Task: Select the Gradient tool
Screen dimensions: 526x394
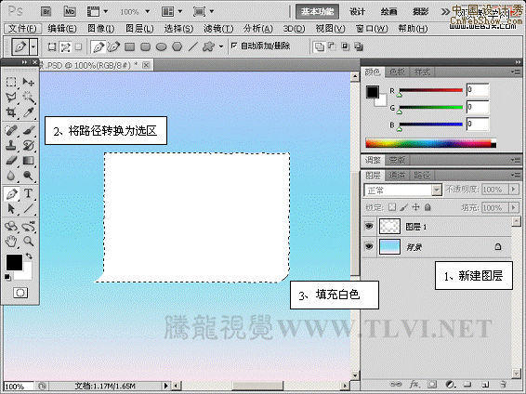Action: point(29,161)
